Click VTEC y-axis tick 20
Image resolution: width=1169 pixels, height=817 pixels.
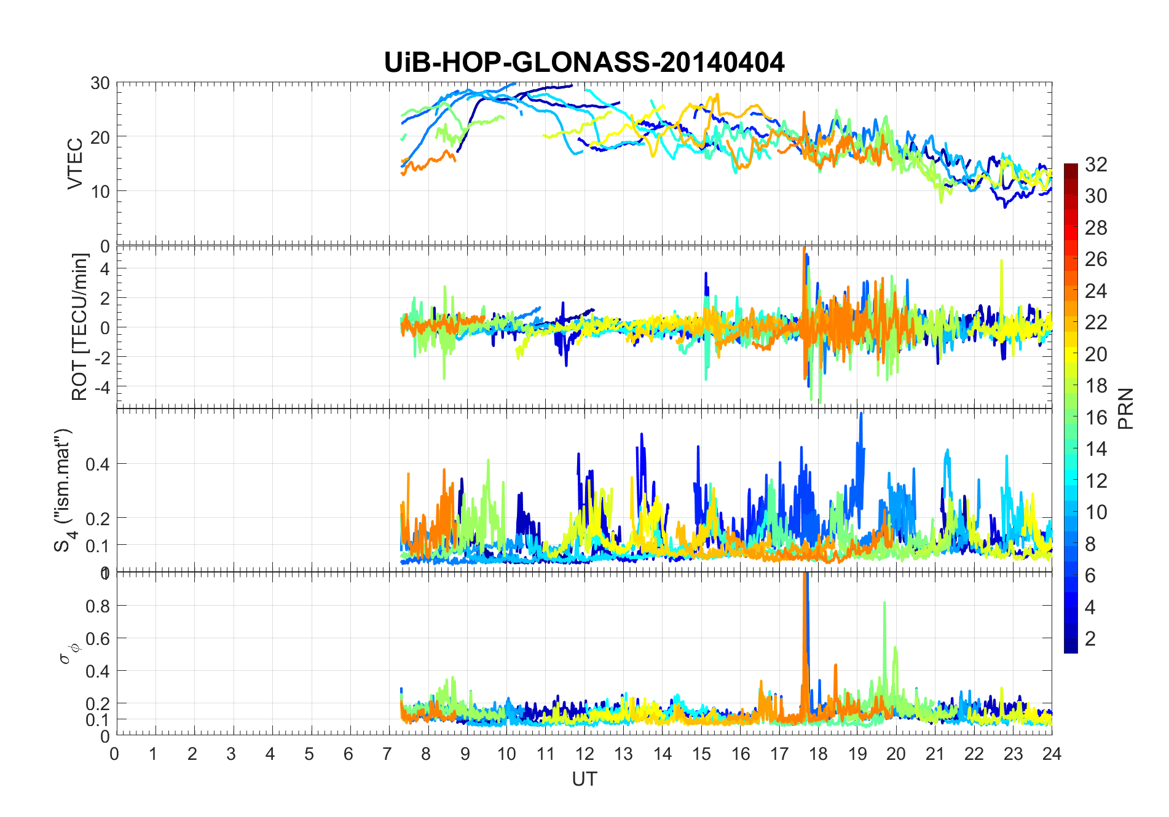[x=100, y=138]
